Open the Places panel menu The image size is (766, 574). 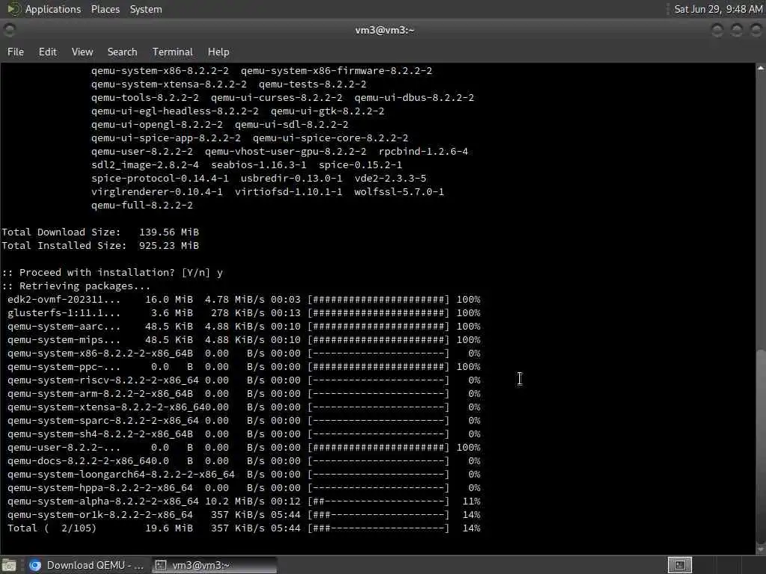pyautogui.click(x=105, y=9)
